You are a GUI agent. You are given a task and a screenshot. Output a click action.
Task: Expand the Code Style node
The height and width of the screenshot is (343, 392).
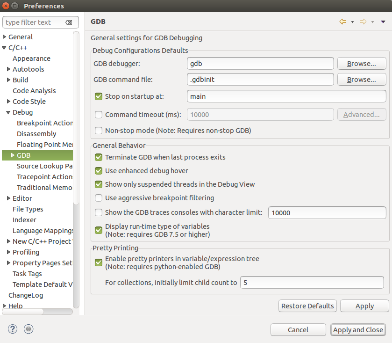(x=8, y=102)
